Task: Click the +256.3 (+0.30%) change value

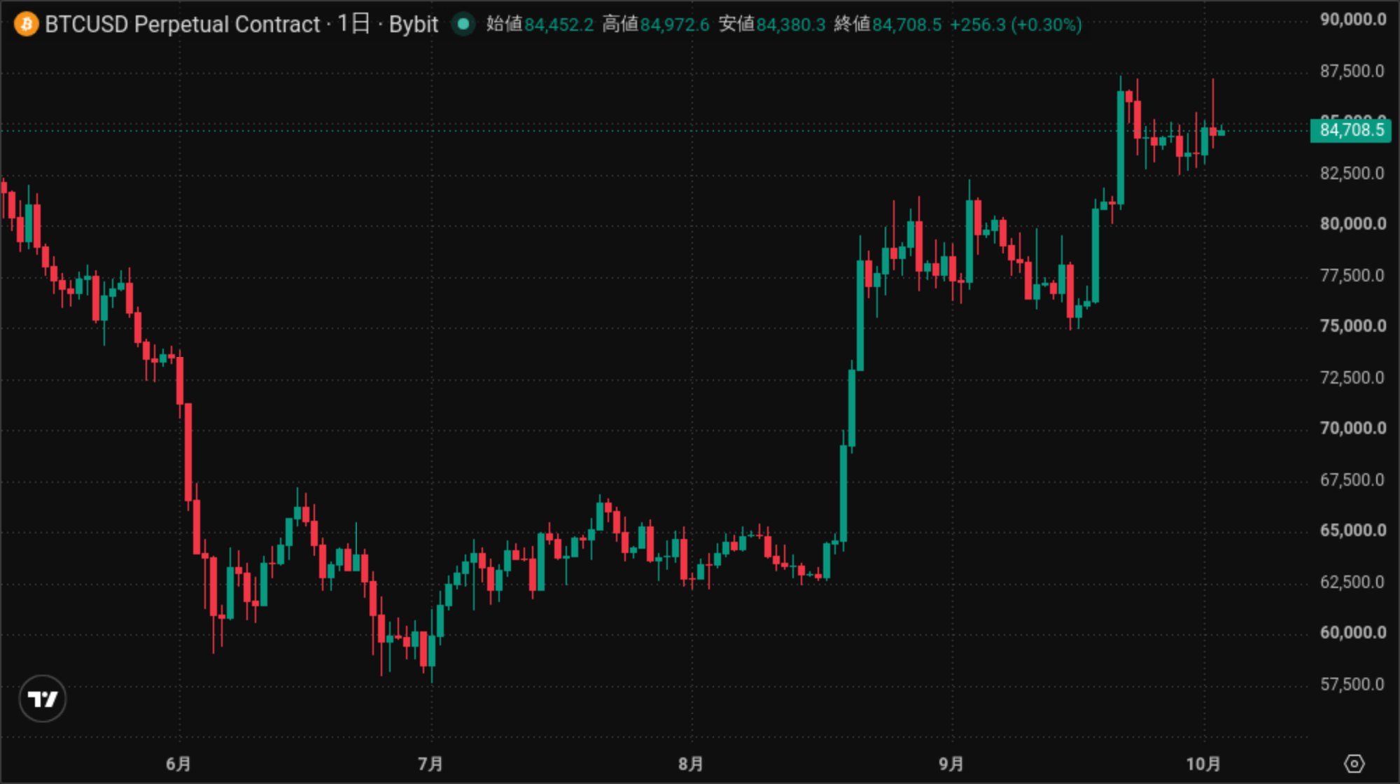Action: (x=1016, y=24)
